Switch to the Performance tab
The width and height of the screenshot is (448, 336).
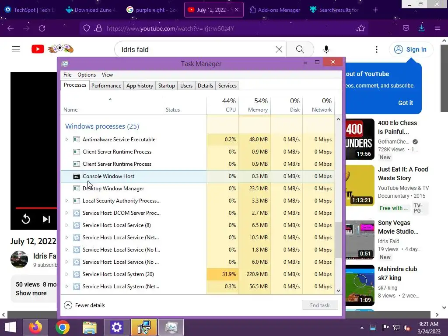(106, 86)
